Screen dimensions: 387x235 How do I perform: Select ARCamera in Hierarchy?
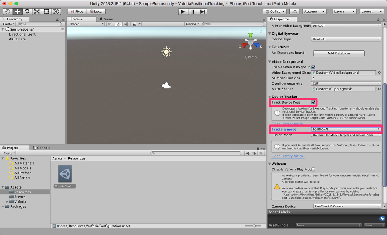tap(17, 39)
